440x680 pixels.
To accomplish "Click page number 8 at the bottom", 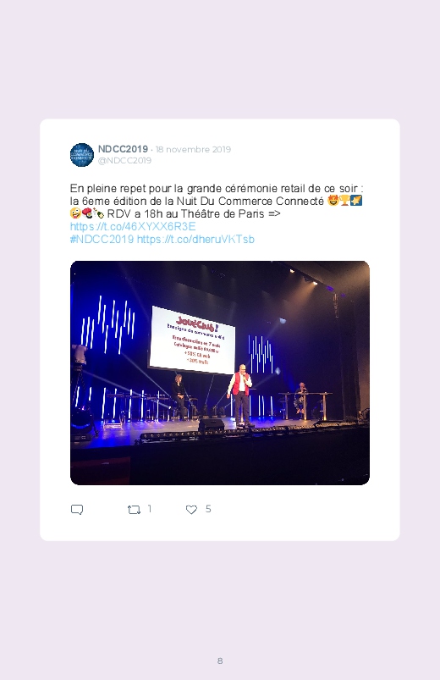I will [220, 661].
